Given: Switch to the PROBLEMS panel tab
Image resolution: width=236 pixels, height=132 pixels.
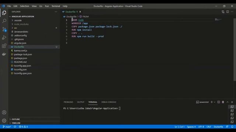Looking at the screenshot, I should point(68,102).
